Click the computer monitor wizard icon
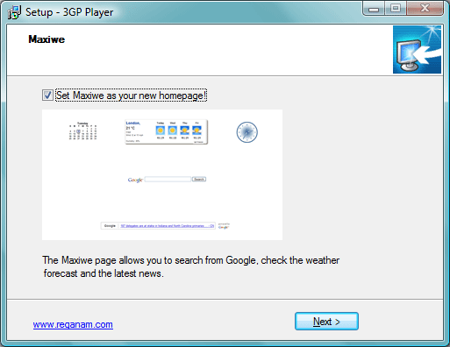This screenshot has height=347, width=450. [417, 49]
